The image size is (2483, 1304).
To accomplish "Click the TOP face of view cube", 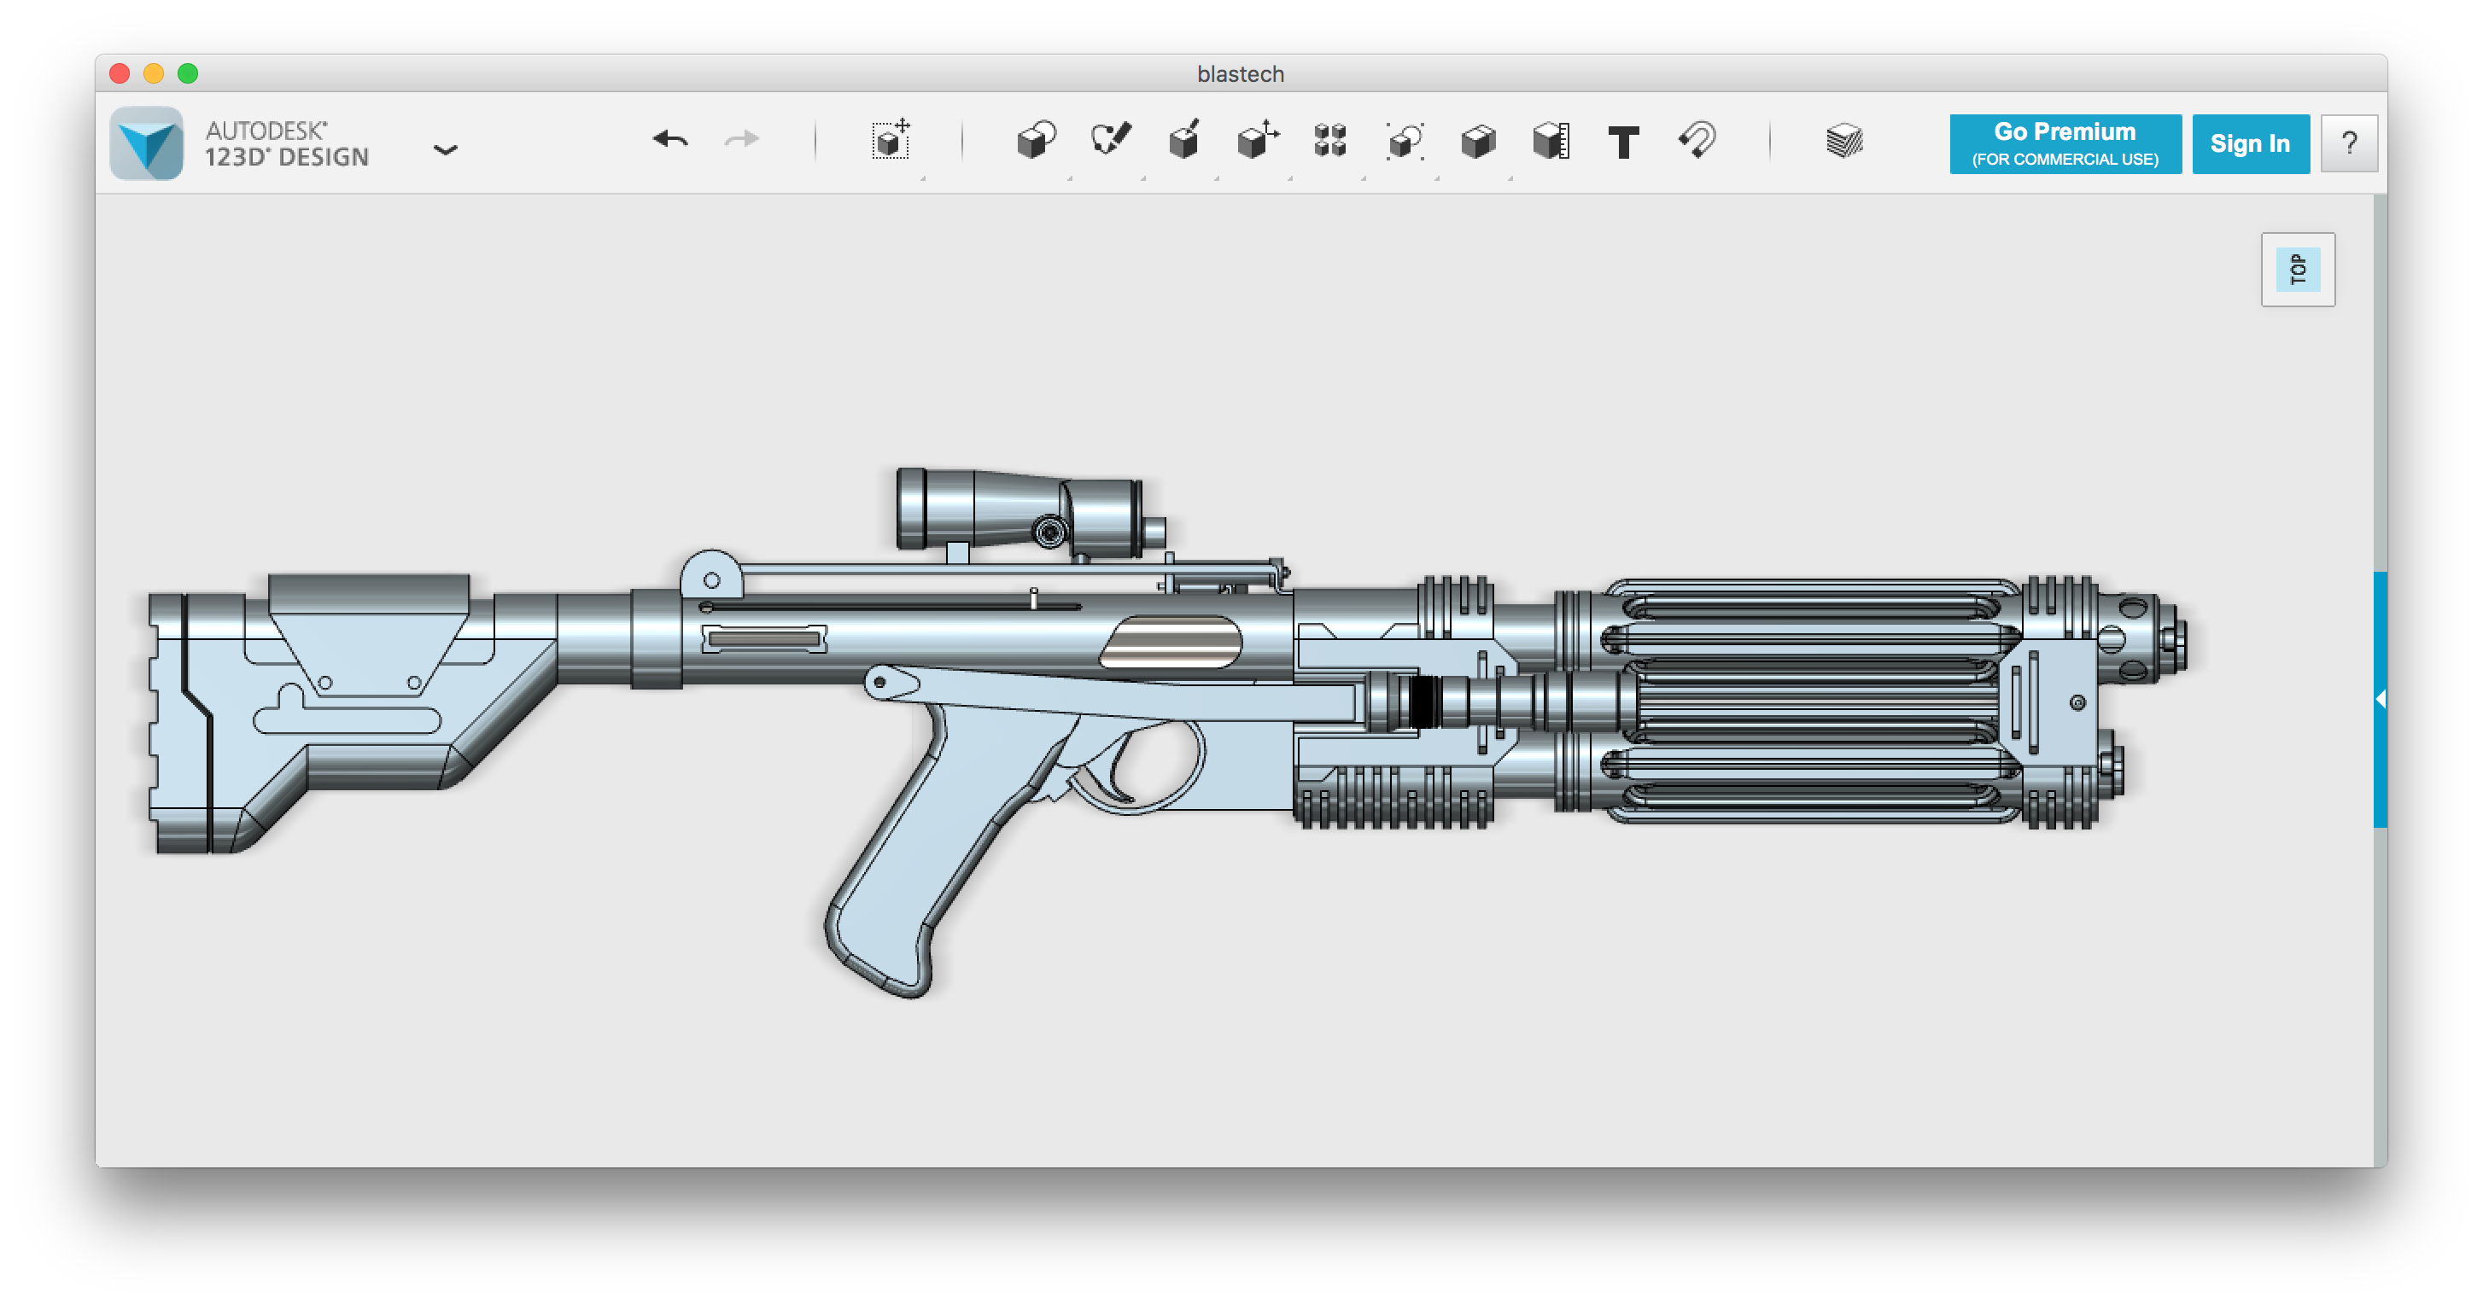I will point(2298,270).
